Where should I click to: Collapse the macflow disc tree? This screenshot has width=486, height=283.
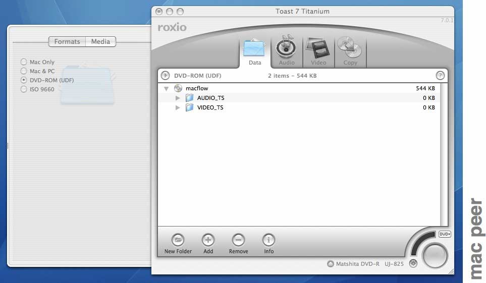tap(166, 89)
